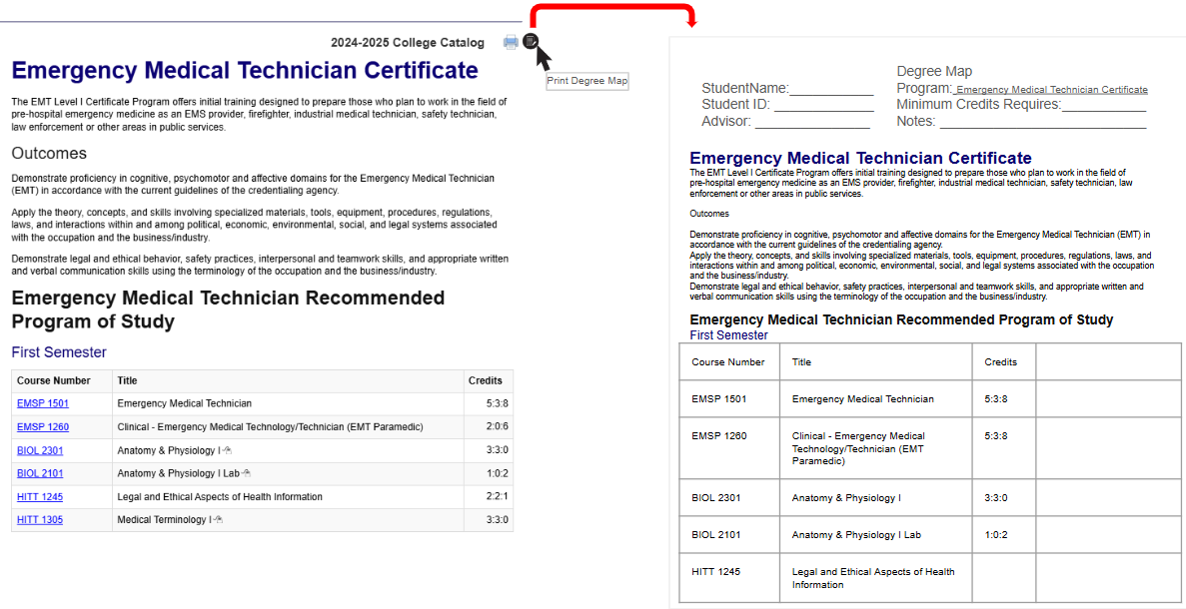The height and width of the screenshot is (609, 1186).
Task: Open the BIOL 2301 course link
Action: pos(40,450)
